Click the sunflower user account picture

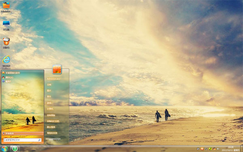point(57,69)
